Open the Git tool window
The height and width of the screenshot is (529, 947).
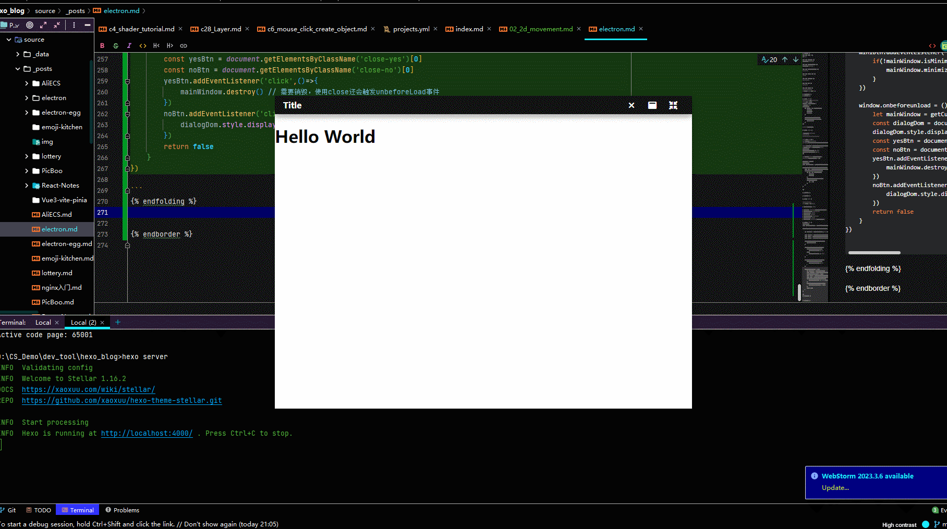[8, 510]
